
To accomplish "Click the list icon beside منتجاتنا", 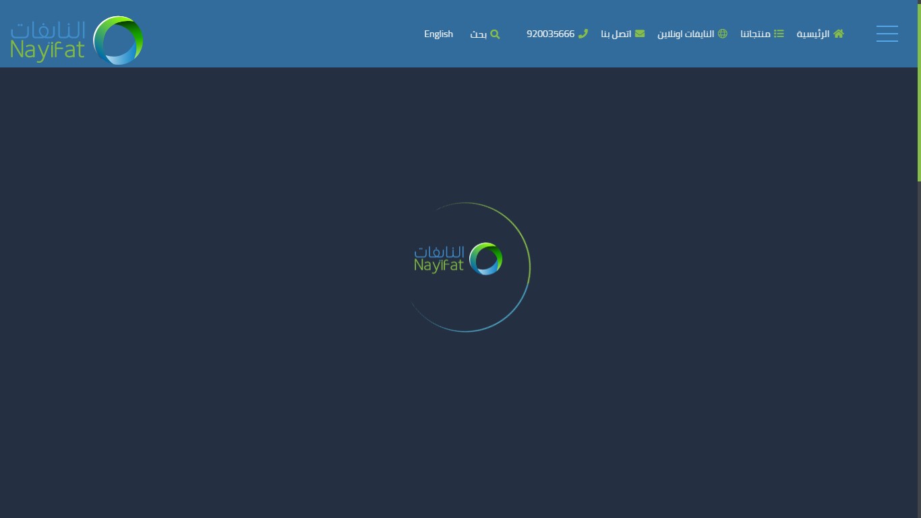I will coord(779,34).
